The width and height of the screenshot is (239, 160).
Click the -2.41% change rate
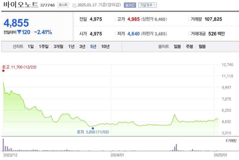(x=43, y=32)
